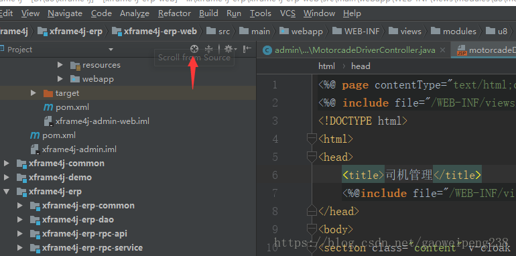Open the Project panel settings gear
The image size is (516, 256).
[x=230, y=49]
